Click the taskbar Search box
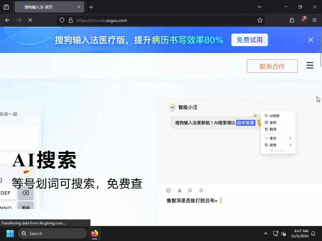The image size is (322, 241). [x=53, y=233]
